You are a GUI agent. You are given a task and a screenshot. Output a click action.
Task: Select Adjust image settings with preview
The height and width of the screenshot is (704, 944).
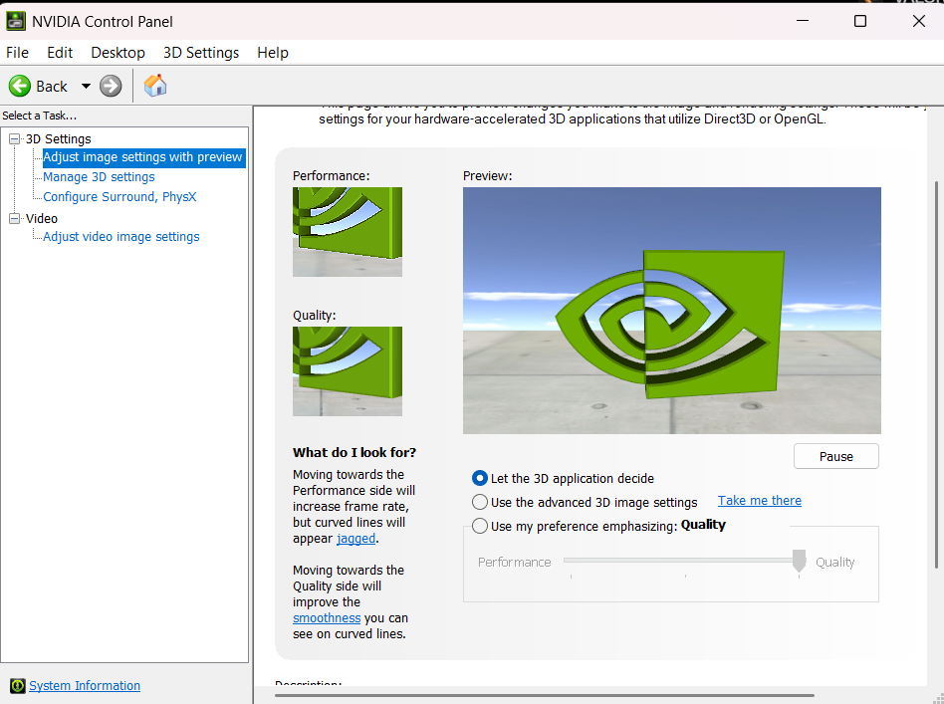pos(143,157)
